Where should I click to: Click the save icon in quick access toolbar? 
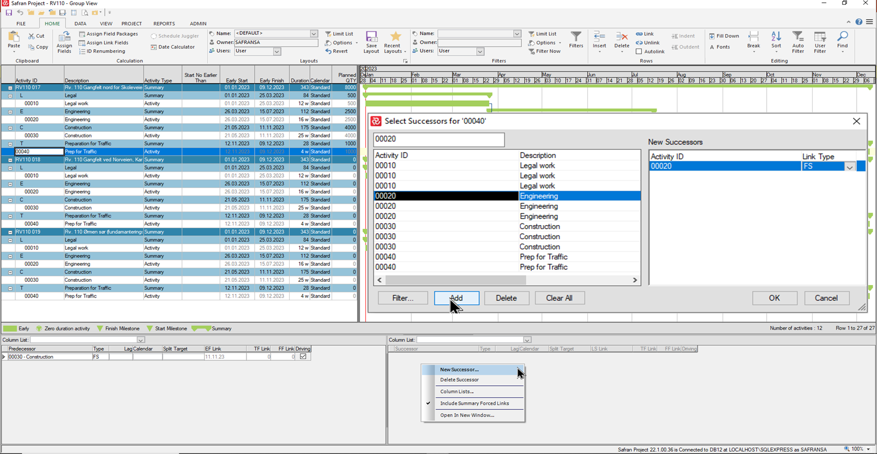click(9, 12)
